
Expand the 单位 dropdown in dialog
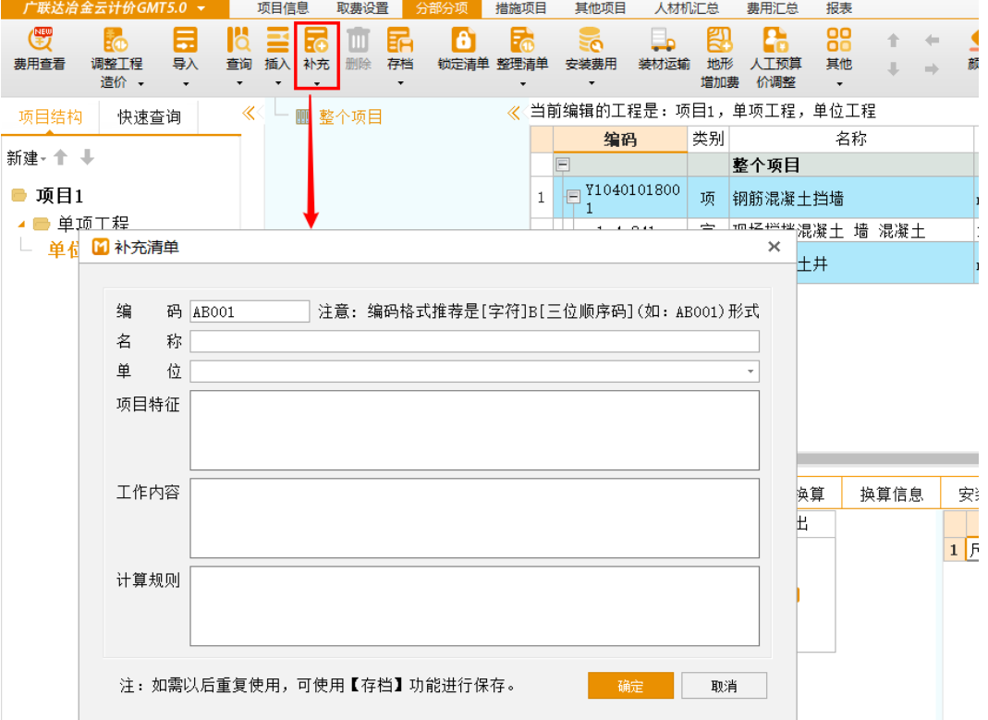click(x=750, y=372)
